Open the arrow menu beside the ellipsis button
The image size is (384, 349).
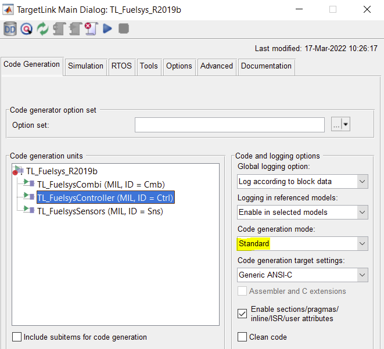(346, 124)
